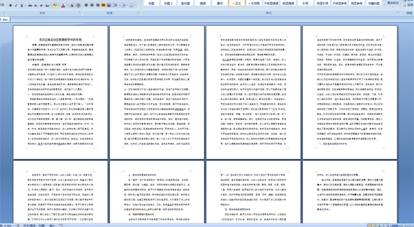Click the superscript icon
Viewport: 414px width, 227px height.
pos(41,6)
